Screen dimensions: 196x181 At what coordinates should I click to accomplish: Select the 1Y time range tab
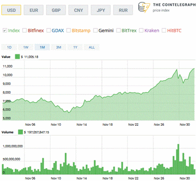pos(75,47)
